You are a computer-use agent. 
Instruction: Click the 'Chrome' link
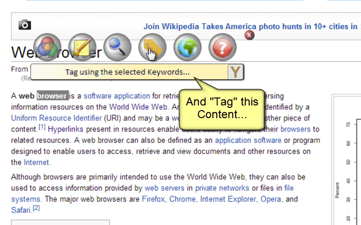coord(182,199)
